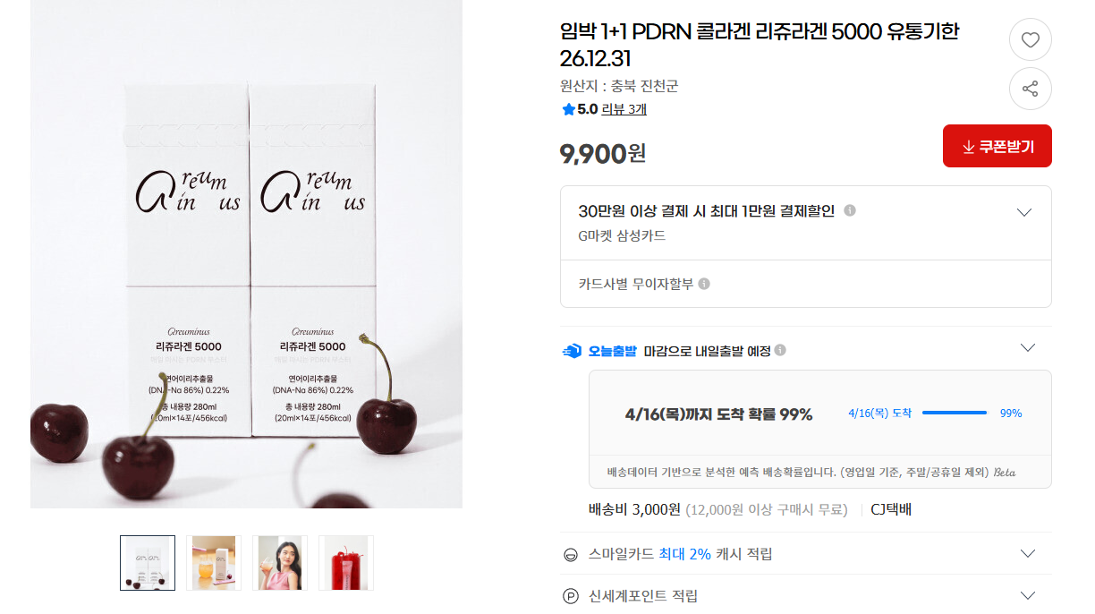Click the smile card face icon
Image resolution: width=1095 pixels, height=614 pixels.
tap(571, 555)
